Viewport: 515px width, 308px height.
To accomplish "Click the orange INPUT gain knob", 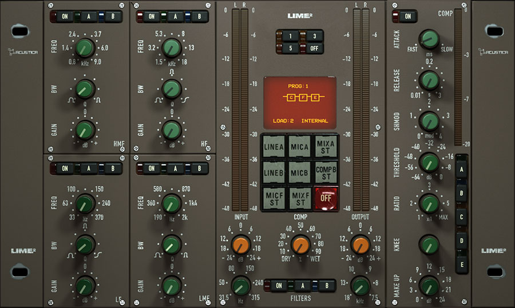I will click(241, 245).
